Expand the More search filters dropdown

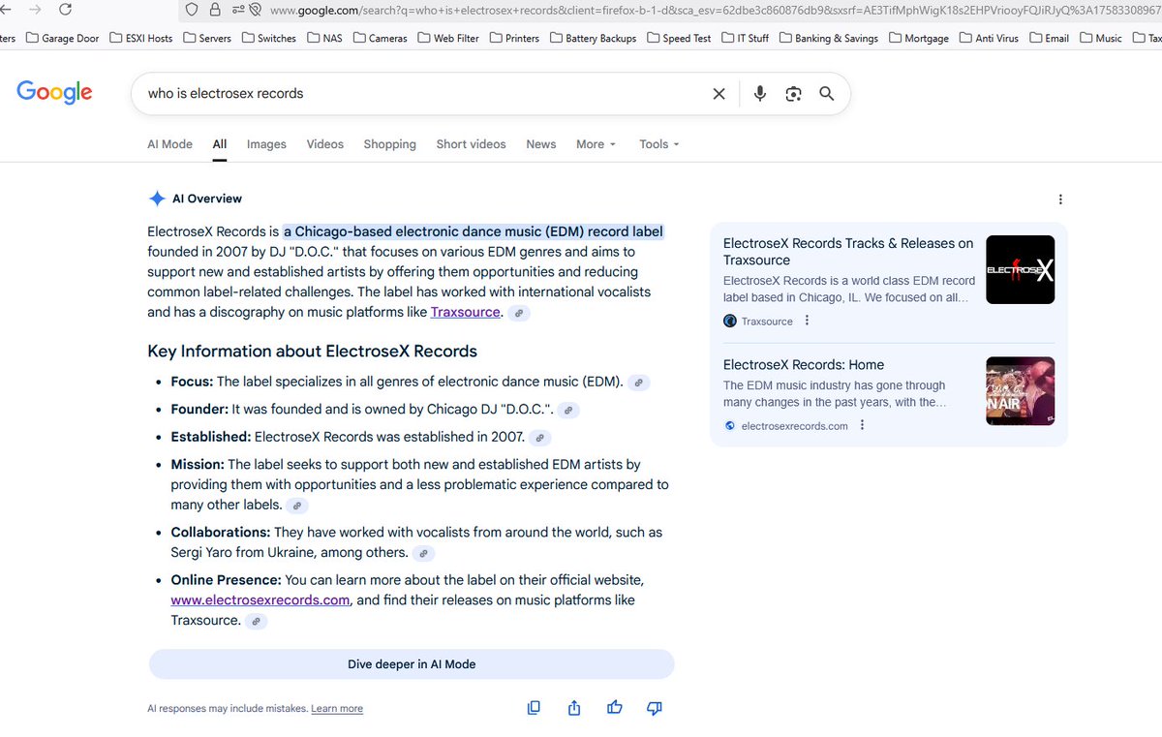[x=596, y=144]
